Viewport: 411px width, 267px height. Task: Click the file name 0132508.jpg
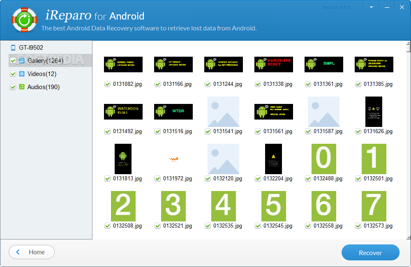127,226
